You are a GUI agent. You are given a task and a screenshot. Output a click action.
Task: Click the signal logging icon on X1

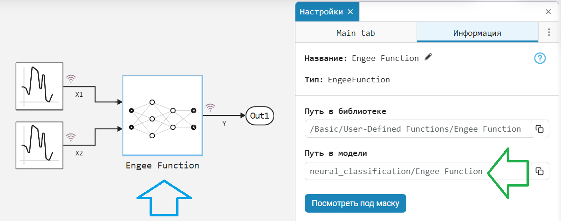[71, 79]
